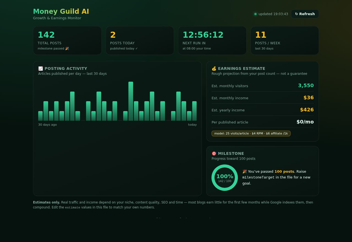Select the 'updated 19:03:43' timestamp
This screenshot has width=352, height=242.
pos(273,14)
